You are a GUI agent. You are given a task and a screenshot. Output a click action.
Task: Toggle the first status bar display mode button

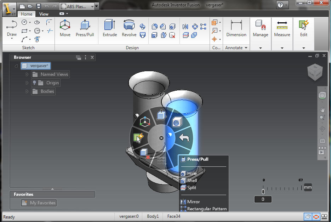pyautogui.click(x=308, y=216)
